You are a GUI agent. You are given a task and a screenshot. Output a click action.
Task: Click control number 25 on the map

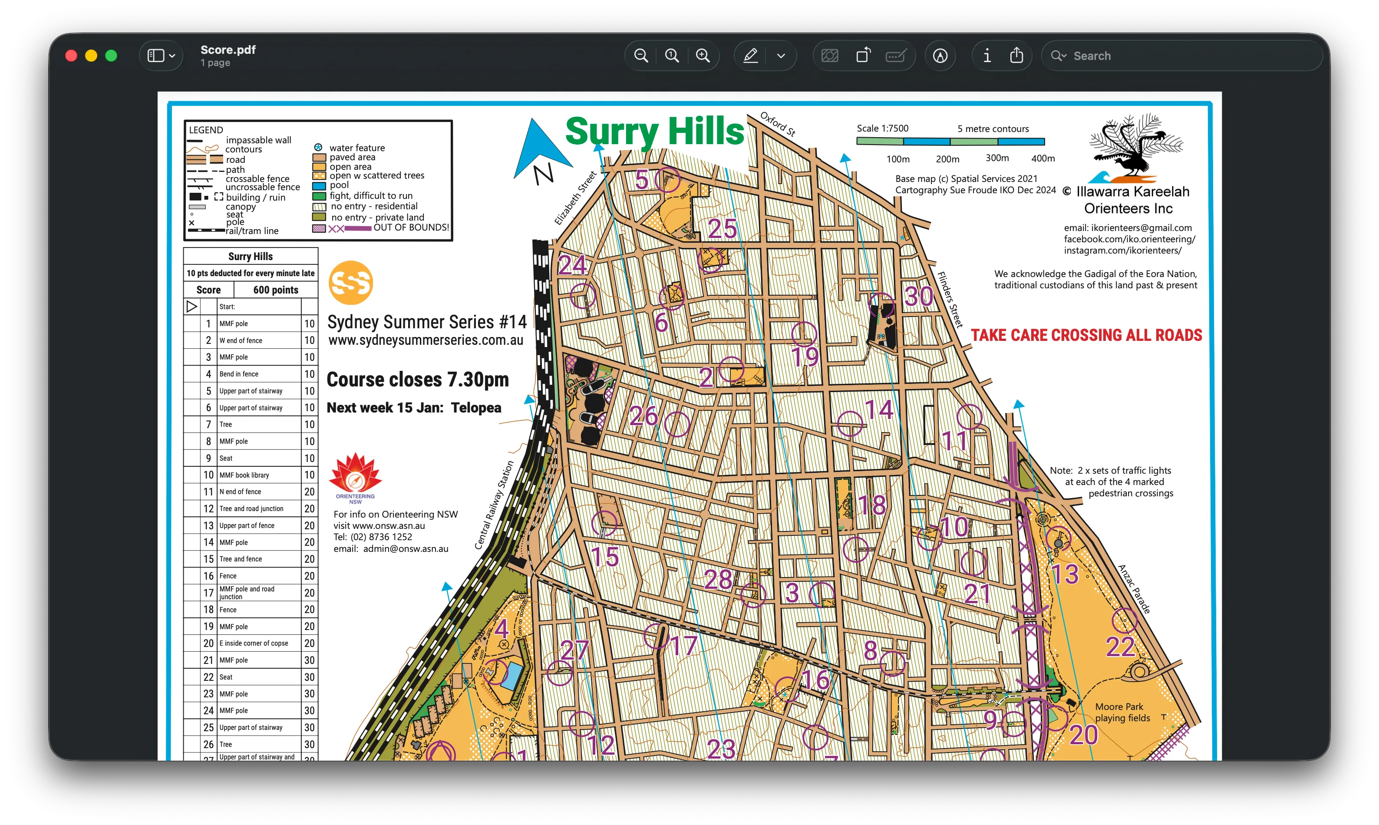[722, 228]
